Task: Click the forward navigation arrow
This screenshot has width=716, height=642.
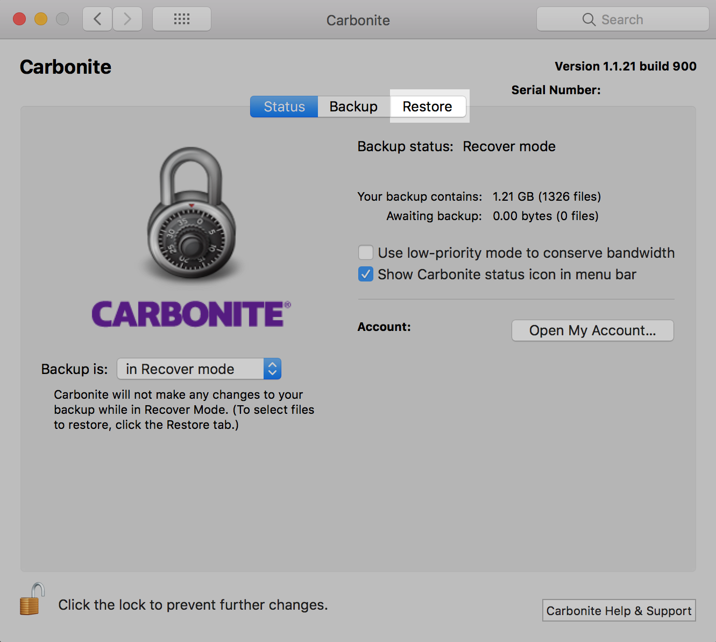Action: [x=127, y=18]
